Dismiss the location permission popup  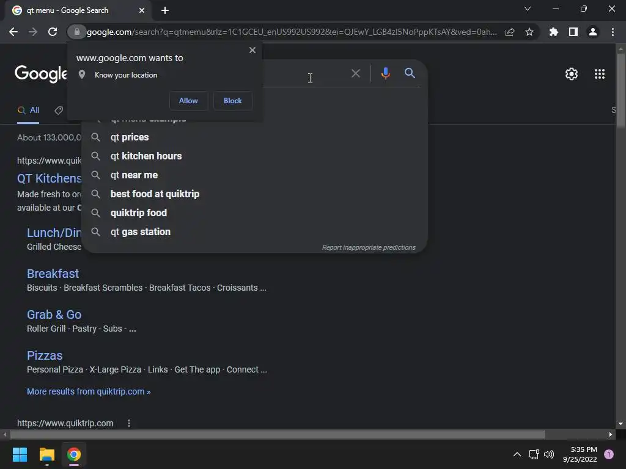(252, 50)
